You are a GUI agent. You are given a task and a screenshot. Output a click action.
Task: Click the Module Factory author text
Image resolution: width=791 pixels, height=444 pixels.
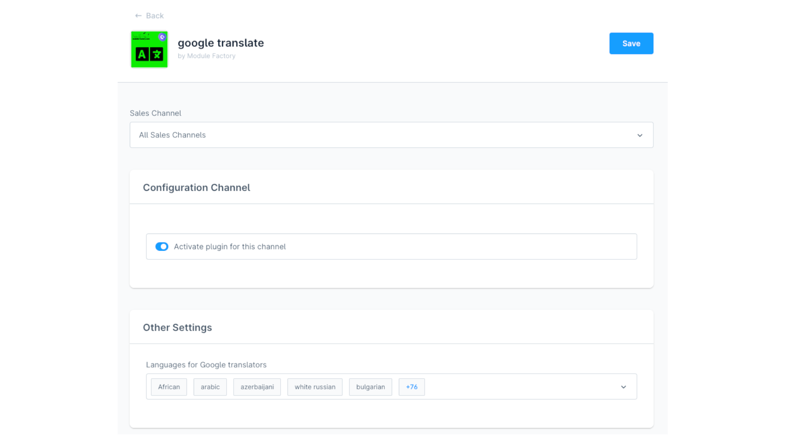pyautogui.click(x=211, y=56)
